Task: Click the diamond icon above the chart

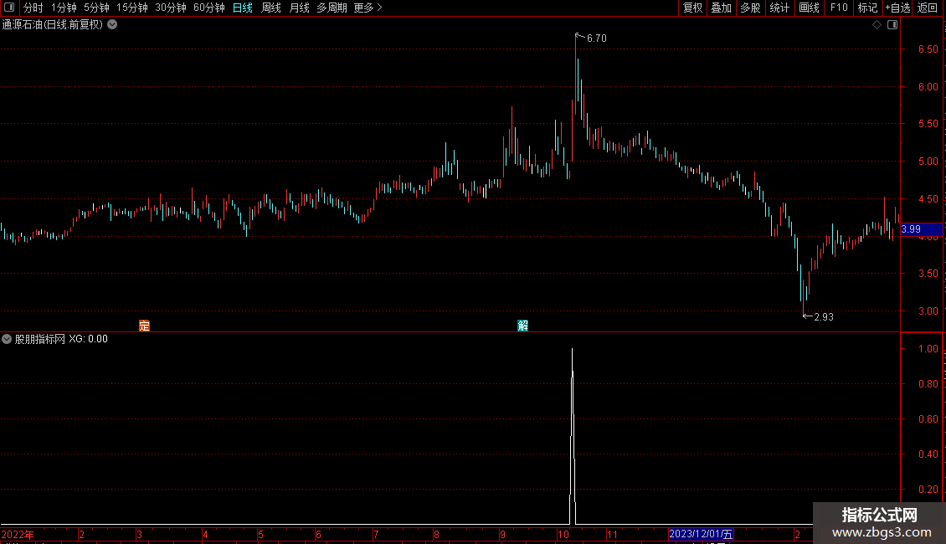Action: coord(877,25)
